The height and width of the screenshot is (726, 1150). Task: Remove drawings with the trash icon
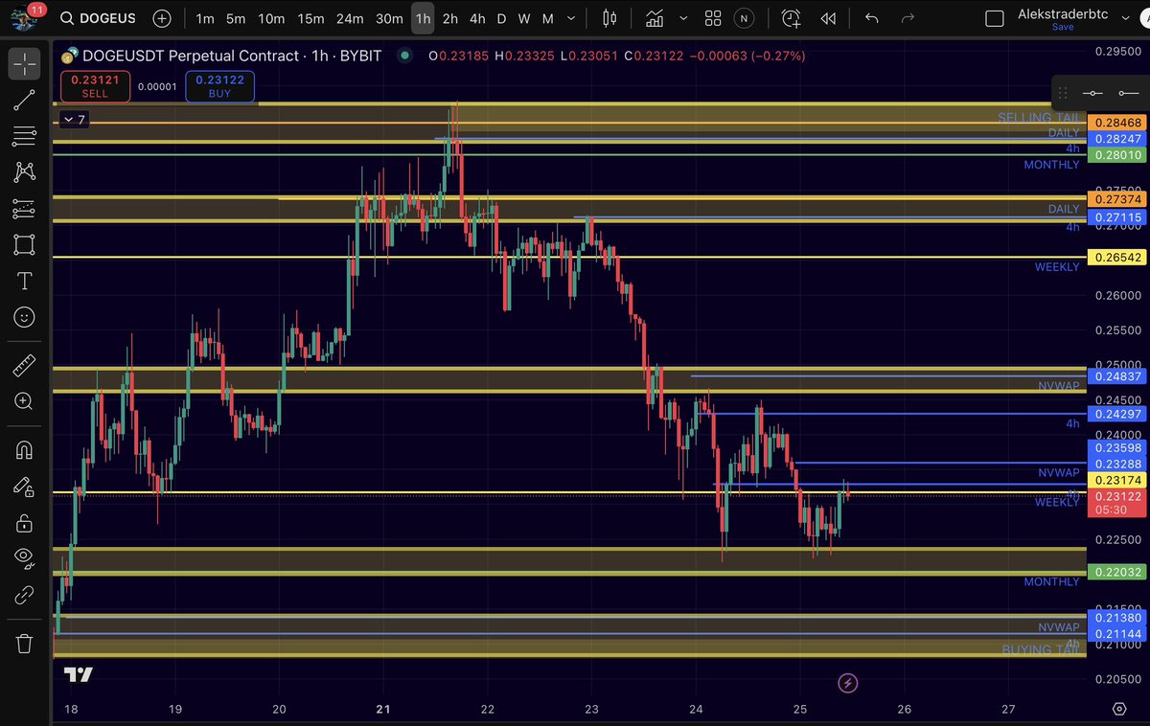click(x=24, y=644)
